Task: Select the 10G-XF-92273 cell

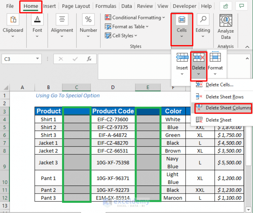Action: (113, 190)
